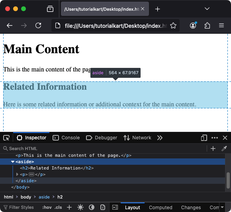Click the markup view scrollbar thumb
Image resolution: width=231 pixels, height=212 pixels.
pyautogui.click(x=228, y=180)
